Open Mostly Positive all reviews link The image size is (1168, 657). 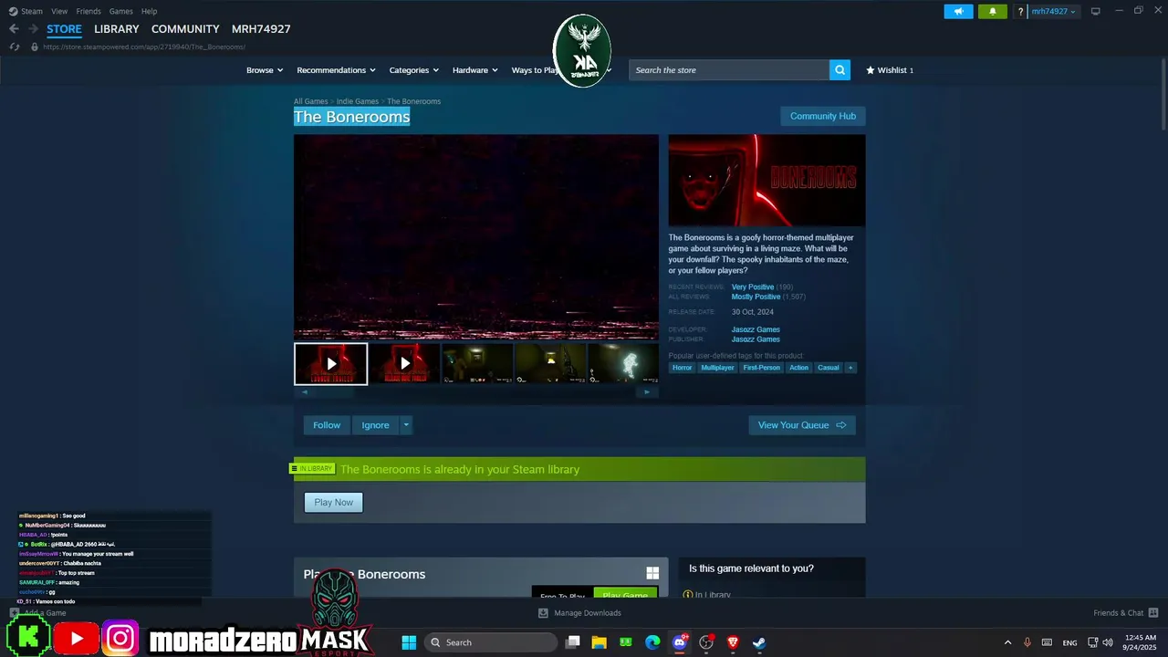click(x=756, y=297)
